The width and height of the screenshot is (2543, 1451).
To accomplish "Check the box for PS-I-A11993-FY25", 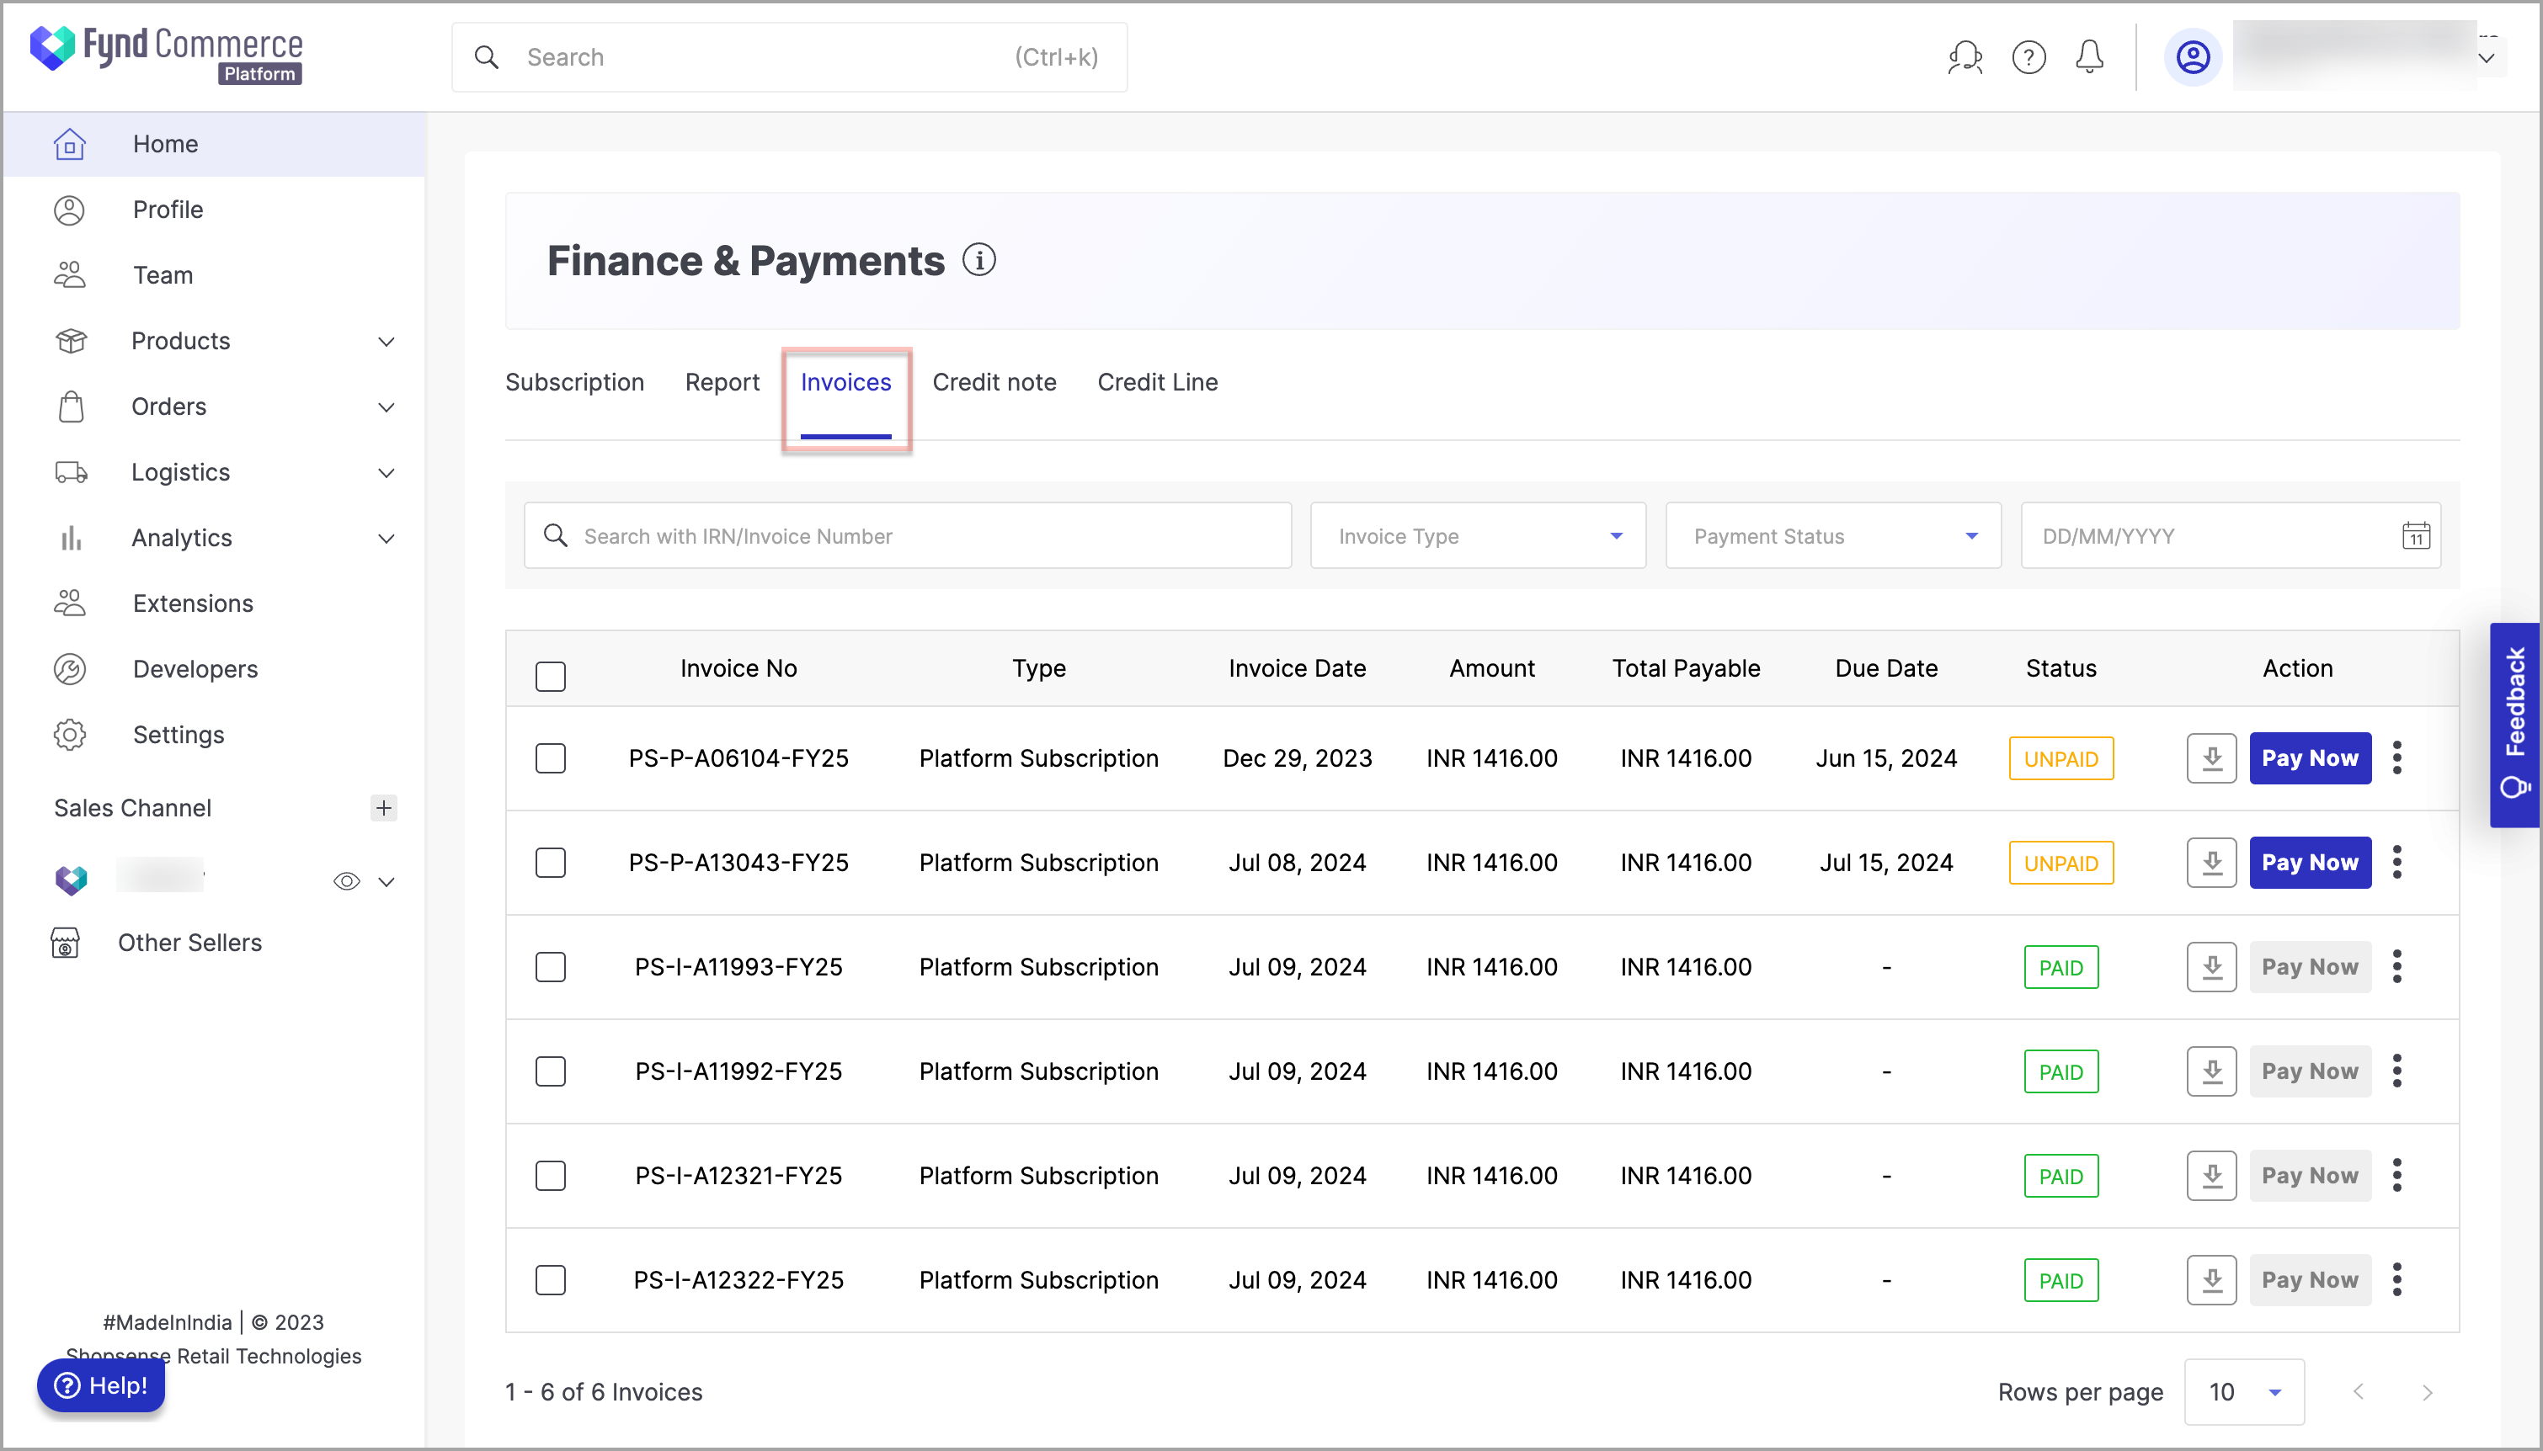I will [550, 967].
